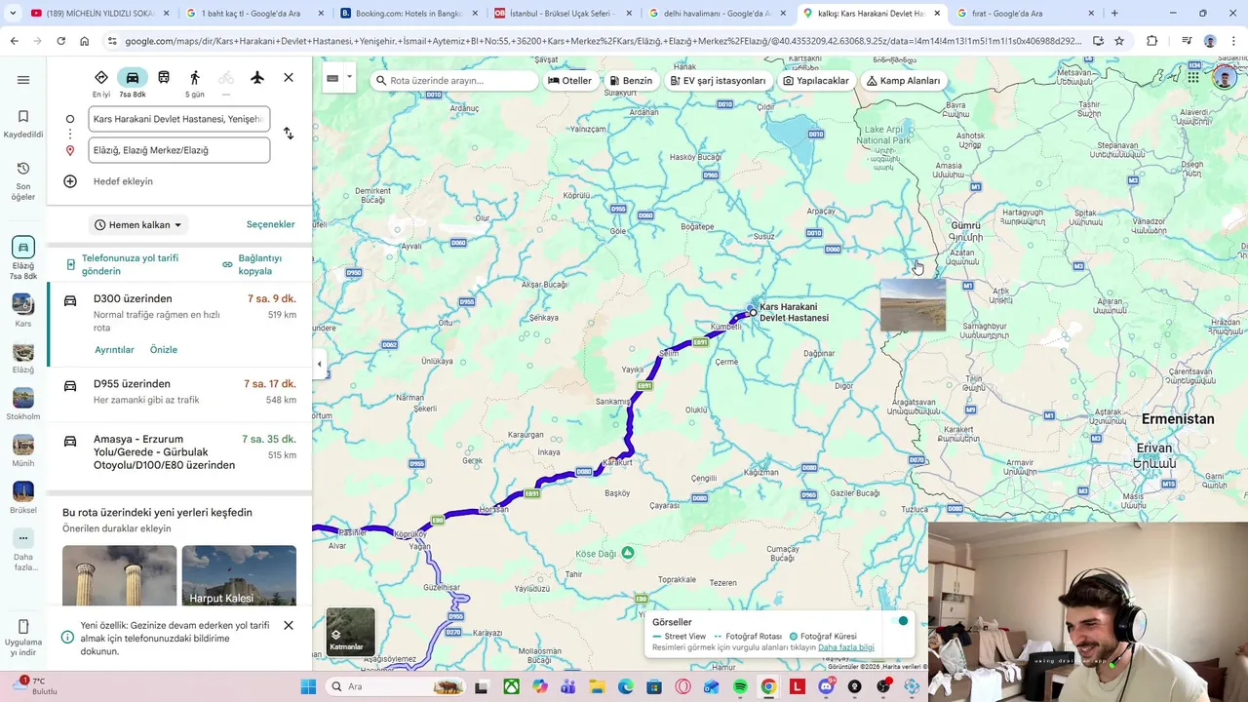Open Discord from taskbar
Viewport: 1248px width, 702px height.
[826, 686]
